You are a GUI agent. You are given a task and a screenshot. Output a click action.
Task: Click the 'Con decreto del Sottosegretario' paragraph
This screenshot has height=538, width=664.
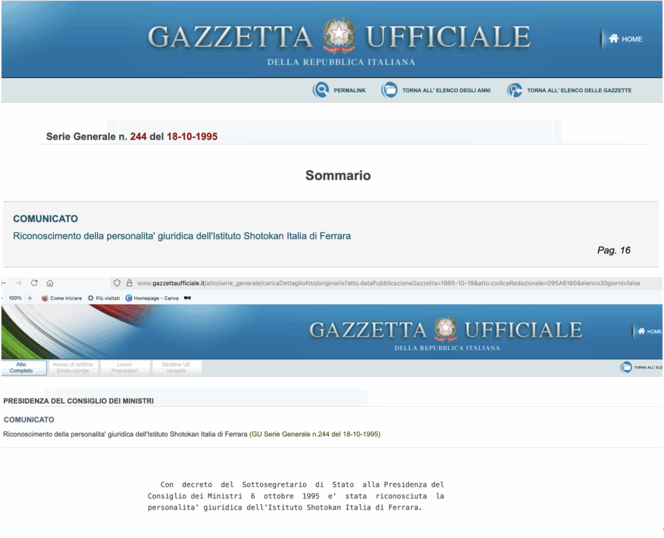coord(296,496)
